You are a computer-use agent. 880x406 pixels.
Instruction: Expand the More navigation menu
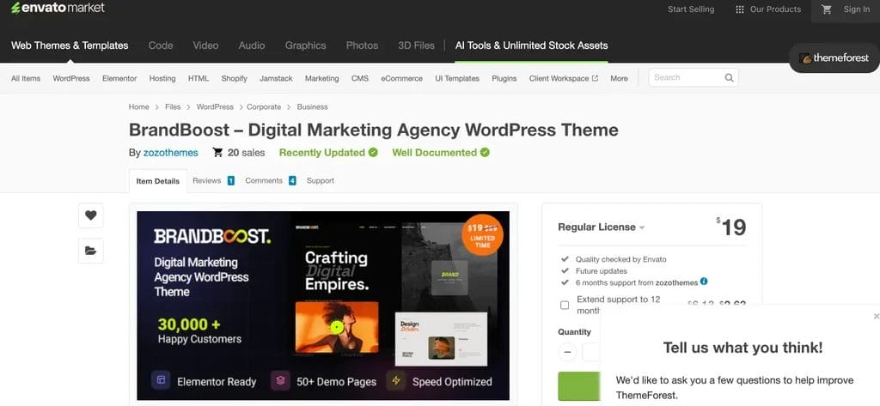click(x=619, y=78)
